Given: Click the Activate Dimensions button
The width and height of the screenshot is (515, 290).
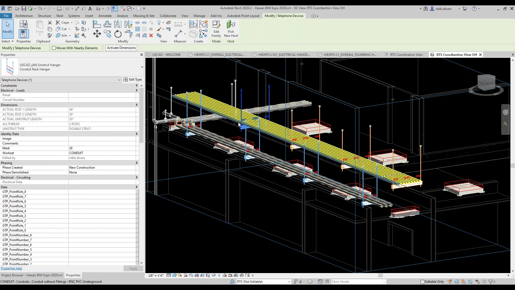Looking at the screenshot, I should 121,48.
